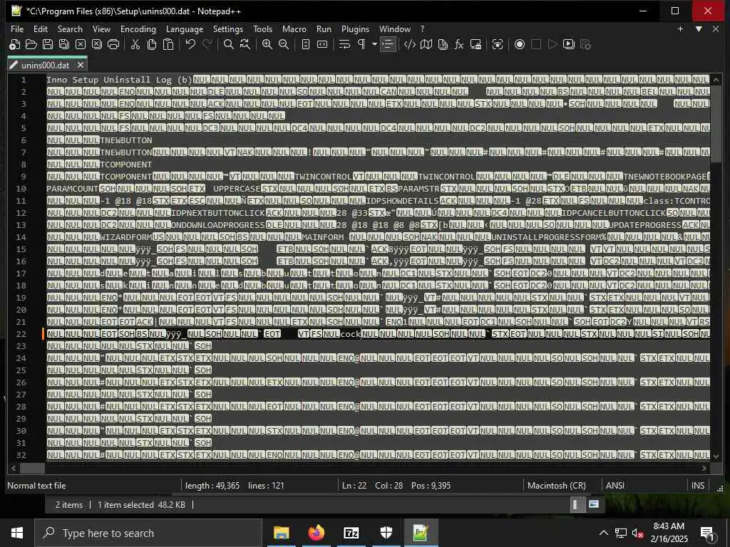The height and width of the screenshot is (547, 730).
Task: Click the Open file folder icon
Action: point(31,45)
